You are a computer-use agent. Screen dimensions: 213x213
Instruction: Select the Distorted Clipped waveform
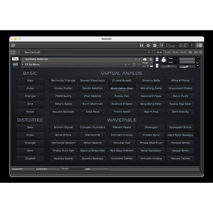click(30, 158)
